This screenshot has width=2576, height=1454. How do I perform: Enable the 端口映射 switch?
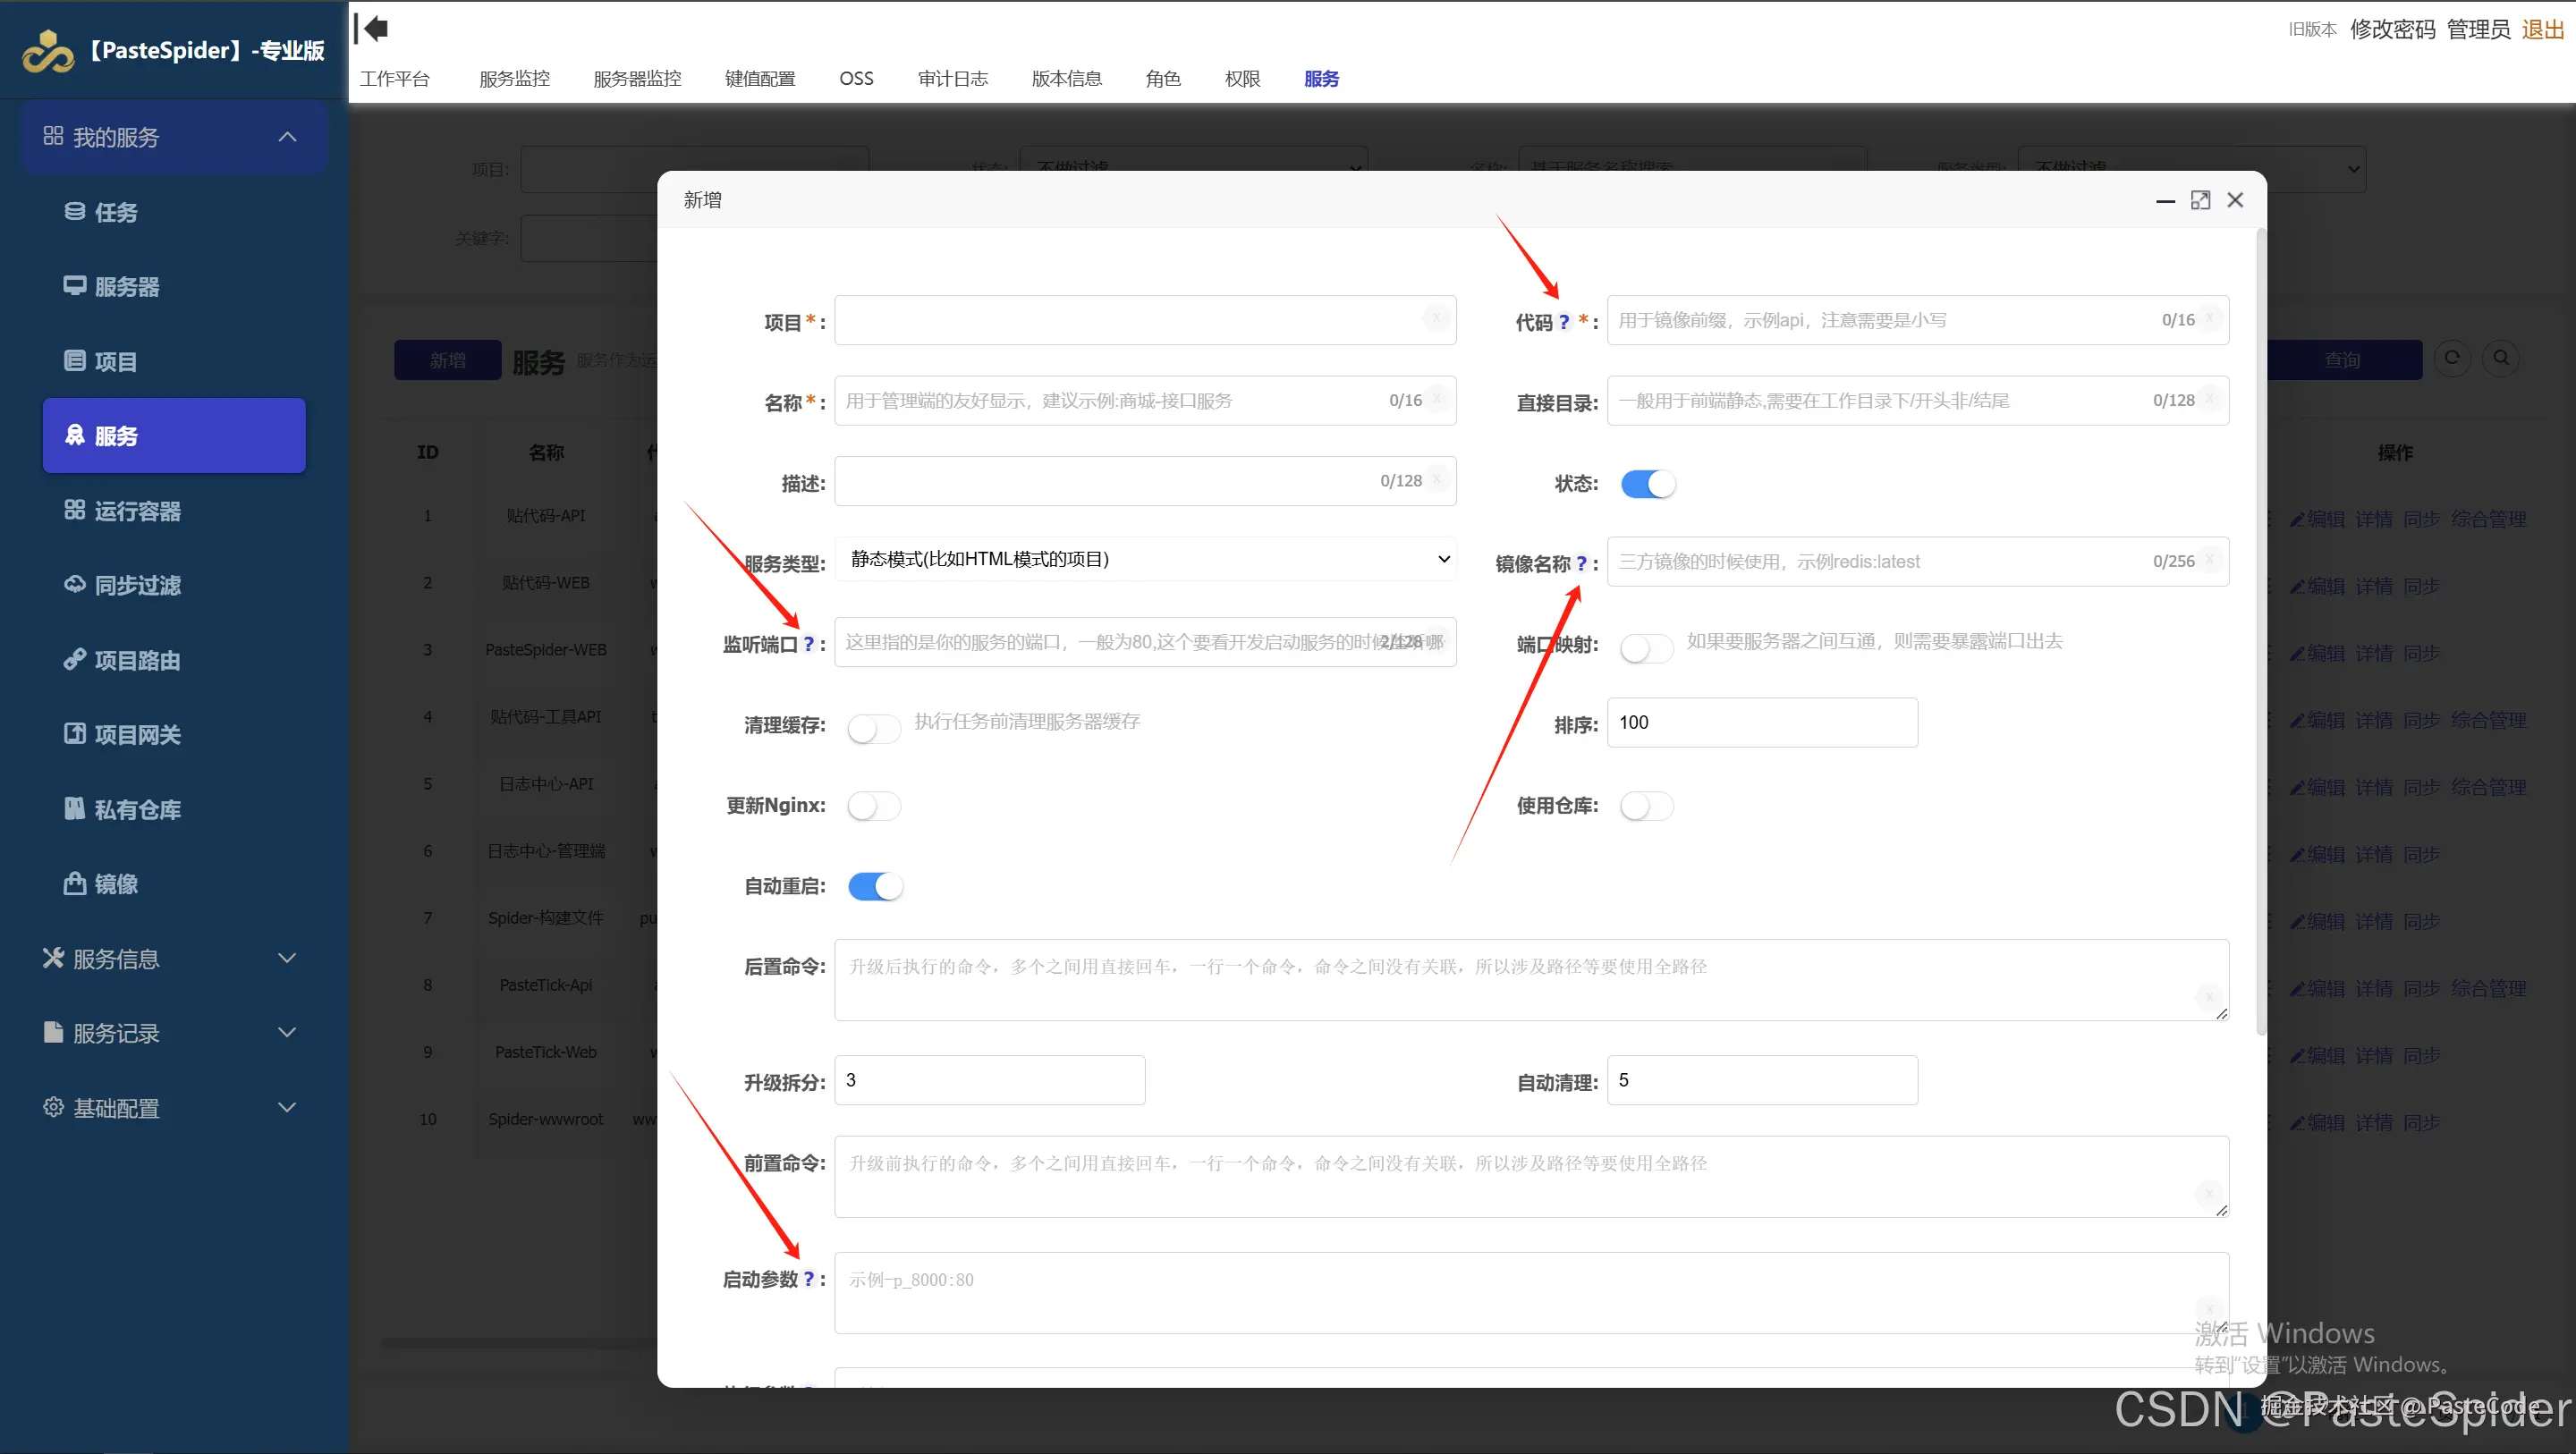click(x=1646, y=648)
